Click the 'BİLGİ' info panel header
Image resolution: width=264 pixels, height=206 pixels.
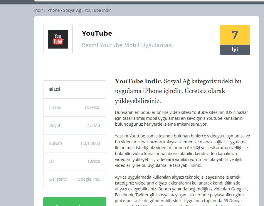[x=55, y=89]
